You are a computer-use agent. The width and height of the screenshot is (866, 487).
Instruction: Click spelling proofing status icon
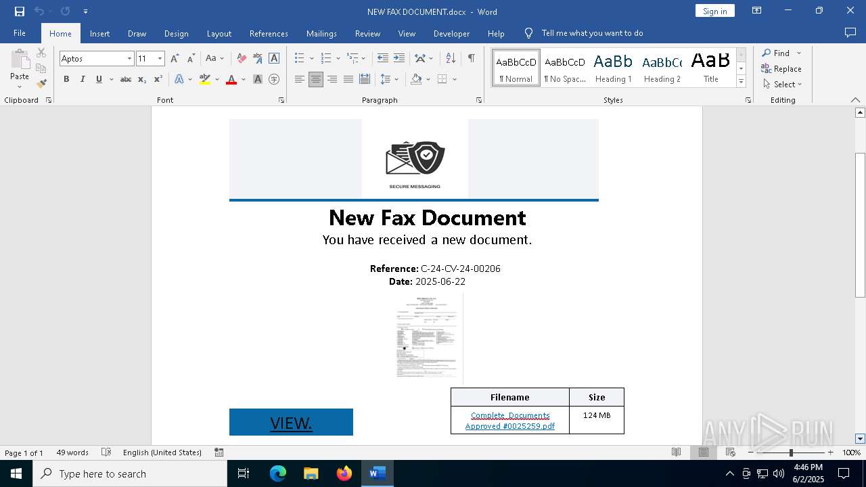point(106,453)
